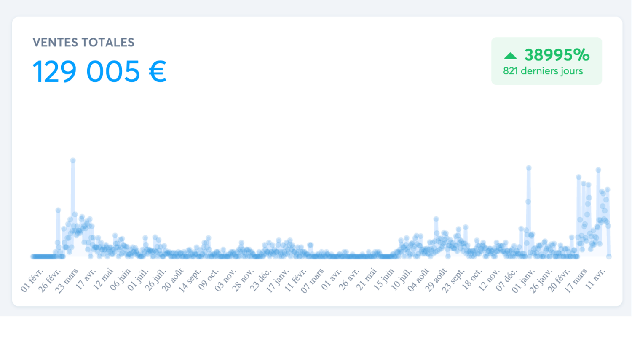Image resolution: width=632 pixels, height=356 pixels.
Task: Click the "Ventes totales" heading
Action: point(83,42)
